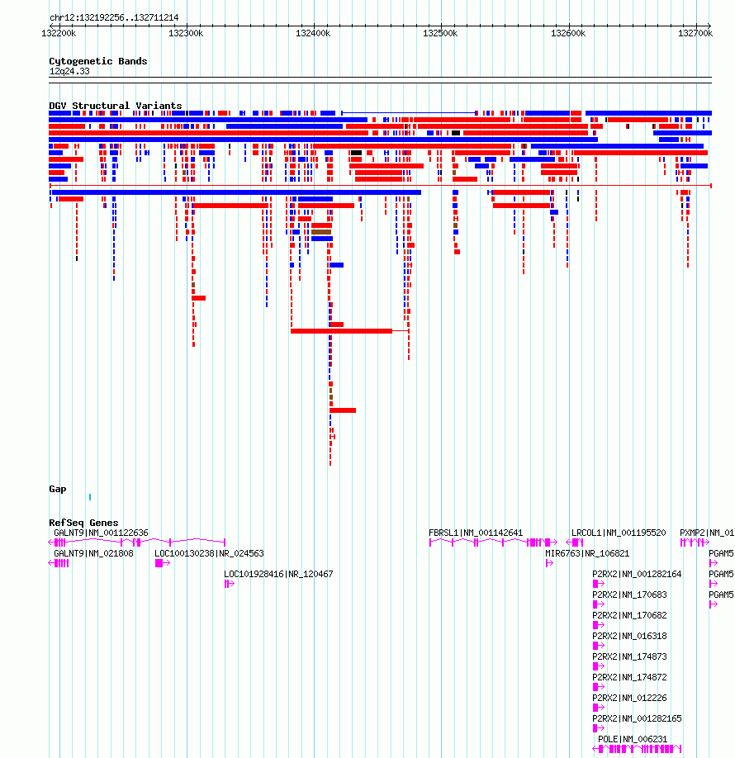Click the 132600k scale label
The width and height of the screenshot is (735, 758).
568,33
